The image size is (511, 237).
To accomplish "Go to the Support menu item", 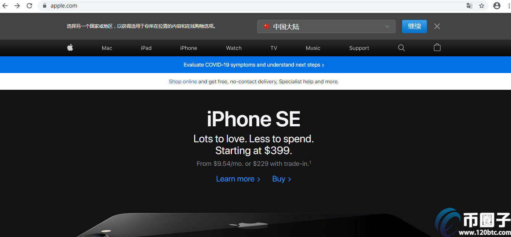I will coord(359,48).
